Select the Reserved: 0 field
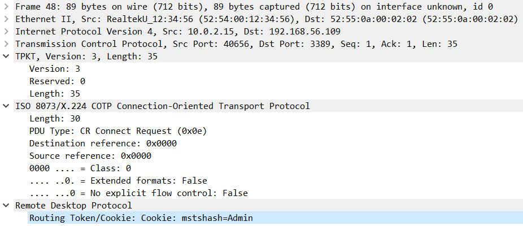 [x=57, y=81]
